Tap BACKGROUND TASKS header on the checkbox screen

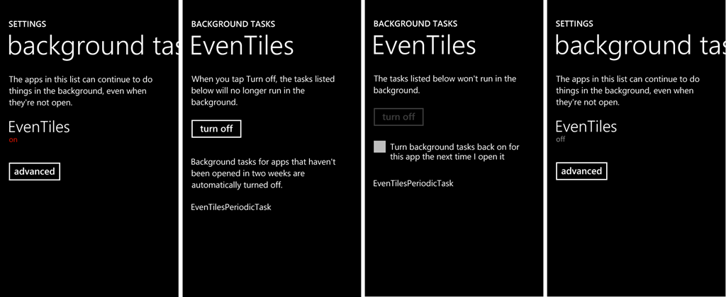[x=415, y=23]
